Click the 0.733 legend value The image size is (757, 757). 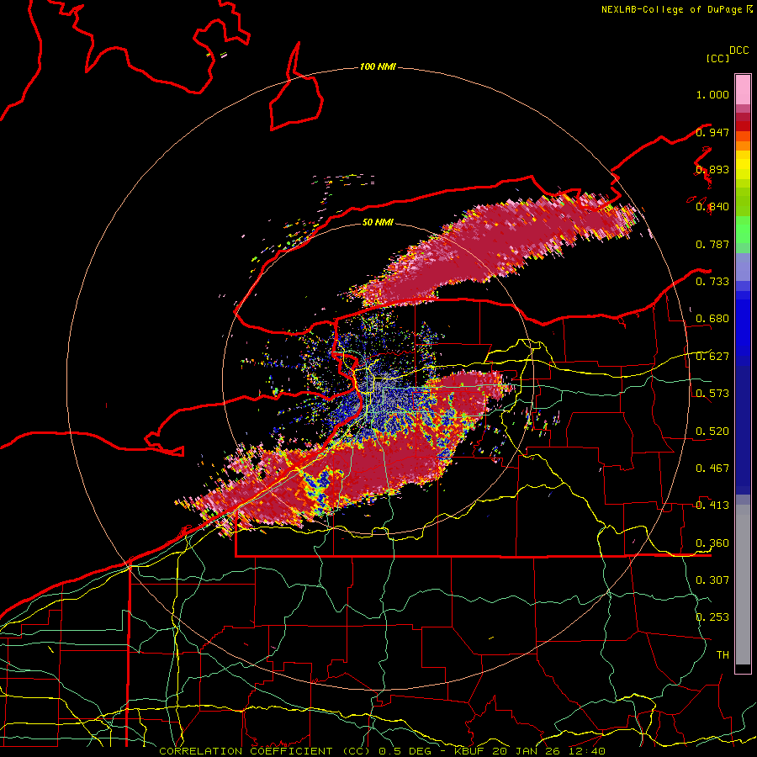tap(712, 282)
